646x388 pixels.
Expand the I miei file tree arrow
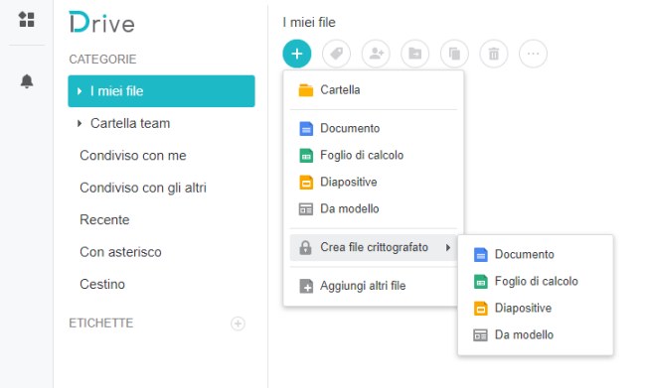point(80,91)
